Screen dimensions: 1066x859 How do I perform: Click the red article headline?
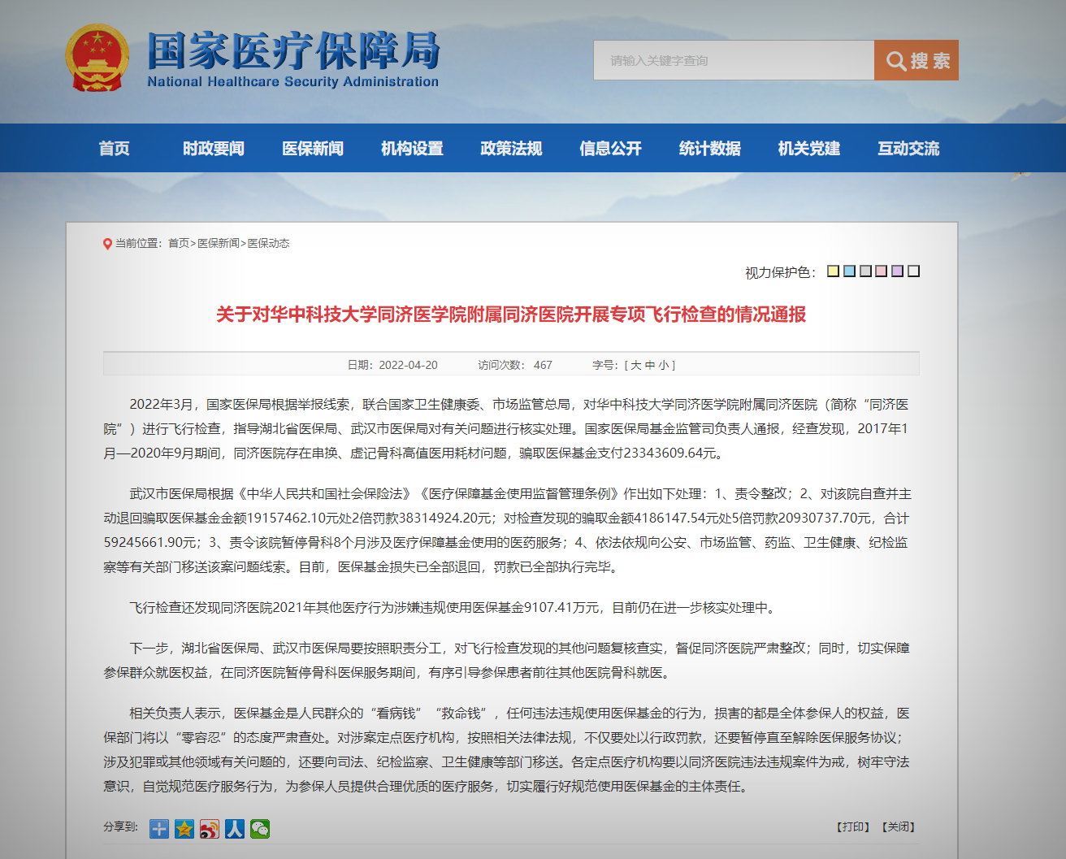(x=511, y=315)
